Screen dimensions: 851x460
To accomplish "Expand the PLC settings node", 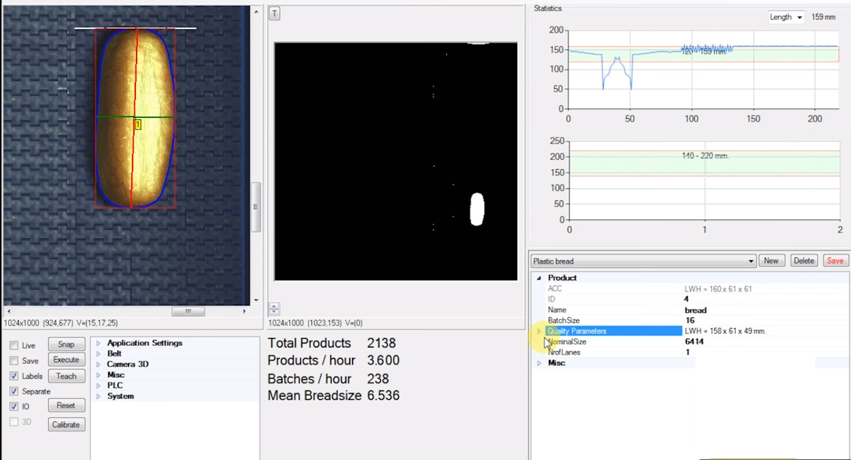I will tap(98, 385).
